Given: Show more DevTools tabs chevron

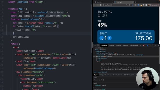Looking at the screenshot, I should coord(140,45).
